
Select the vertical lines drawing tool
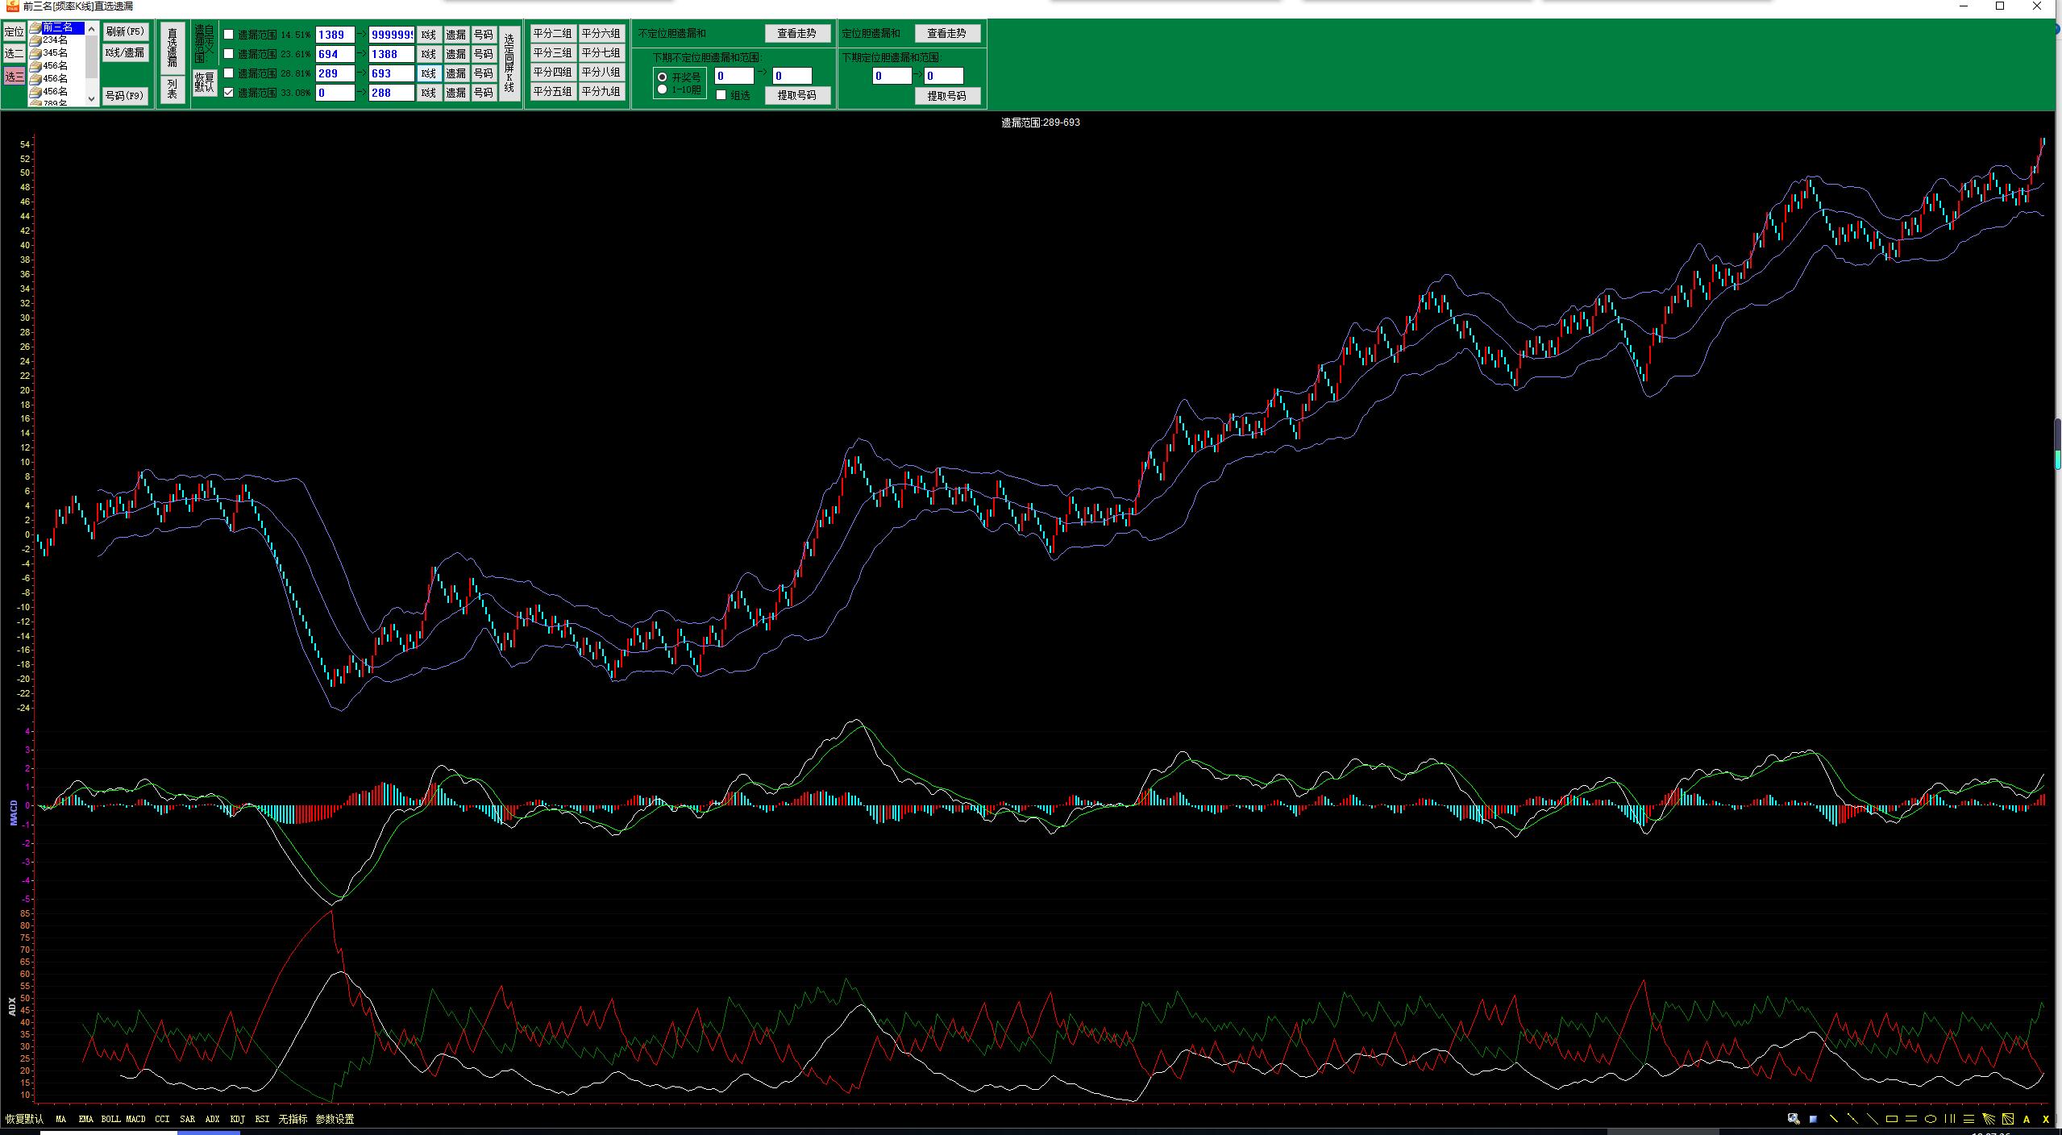point(1949,1119)
